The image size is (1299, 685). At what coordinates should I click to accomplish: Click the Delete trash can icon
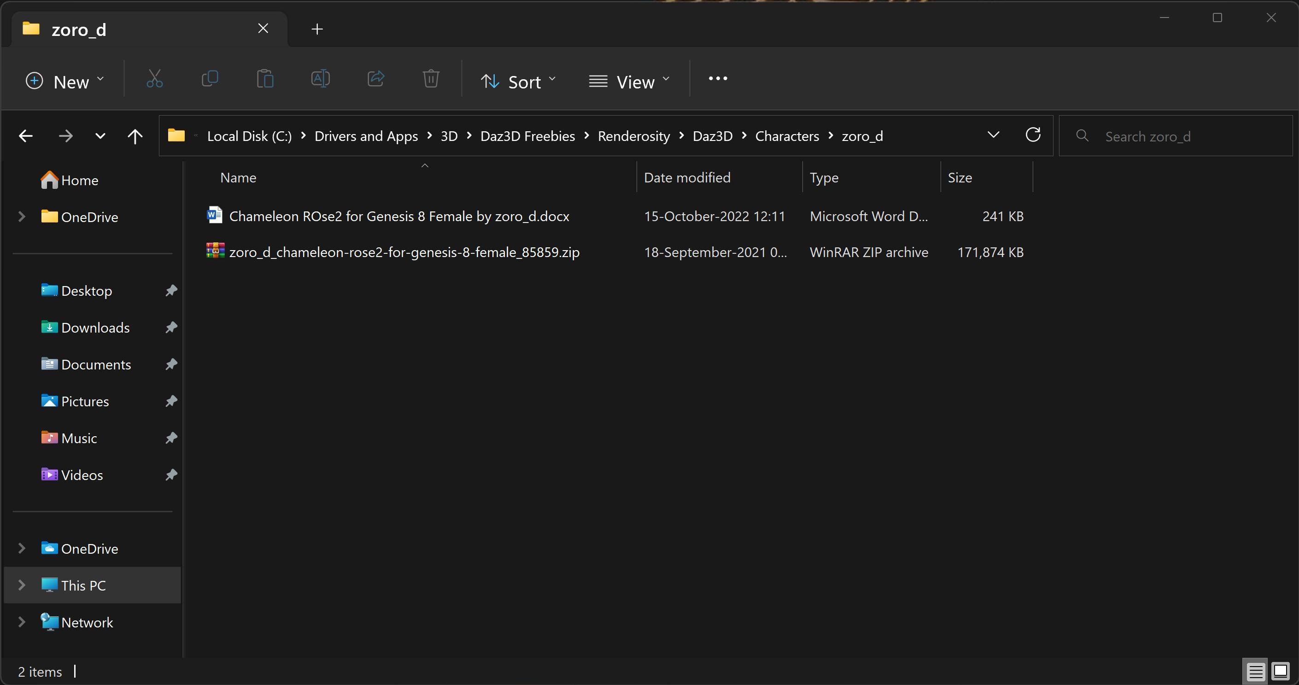point(431,79)
